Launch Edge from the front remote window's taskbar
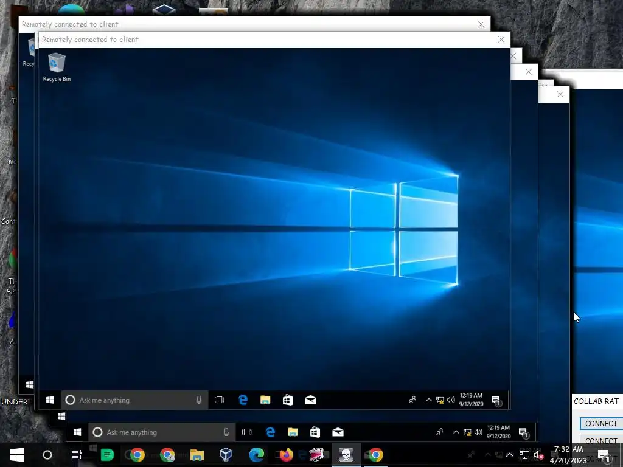The image size is (623, 467). pos(243,400)
